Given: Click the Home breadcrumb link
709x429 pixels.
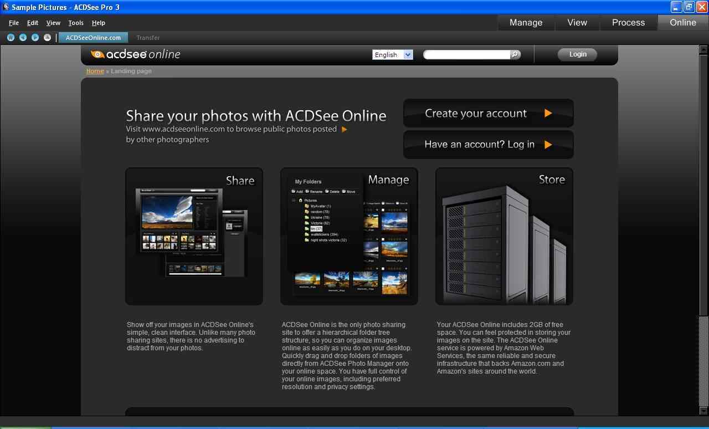Looking at the screenshot, I should coord(95,71).
